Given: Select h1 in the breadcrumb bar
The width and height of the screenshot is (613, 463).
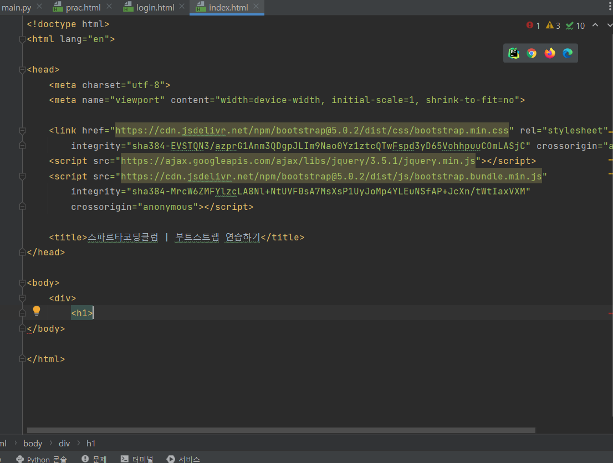Looking at the screenshot, I should [x=91, y=444].
